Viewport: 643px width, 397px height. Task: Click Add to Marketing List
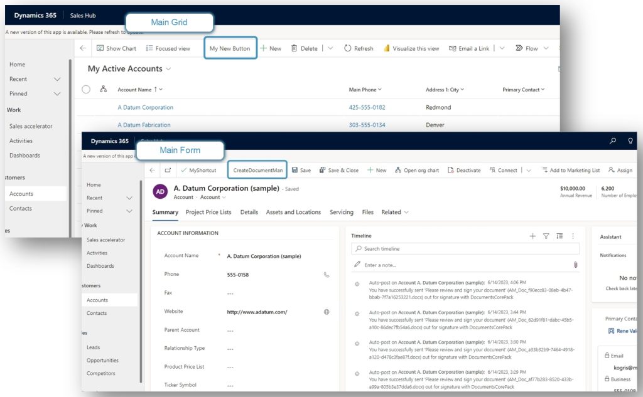point(570,170)
